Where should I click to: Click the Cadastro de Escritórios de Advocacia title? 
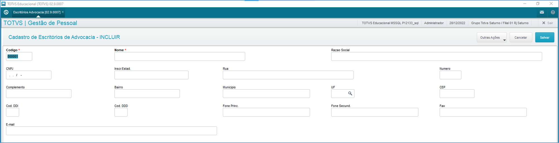pos(64,37)
